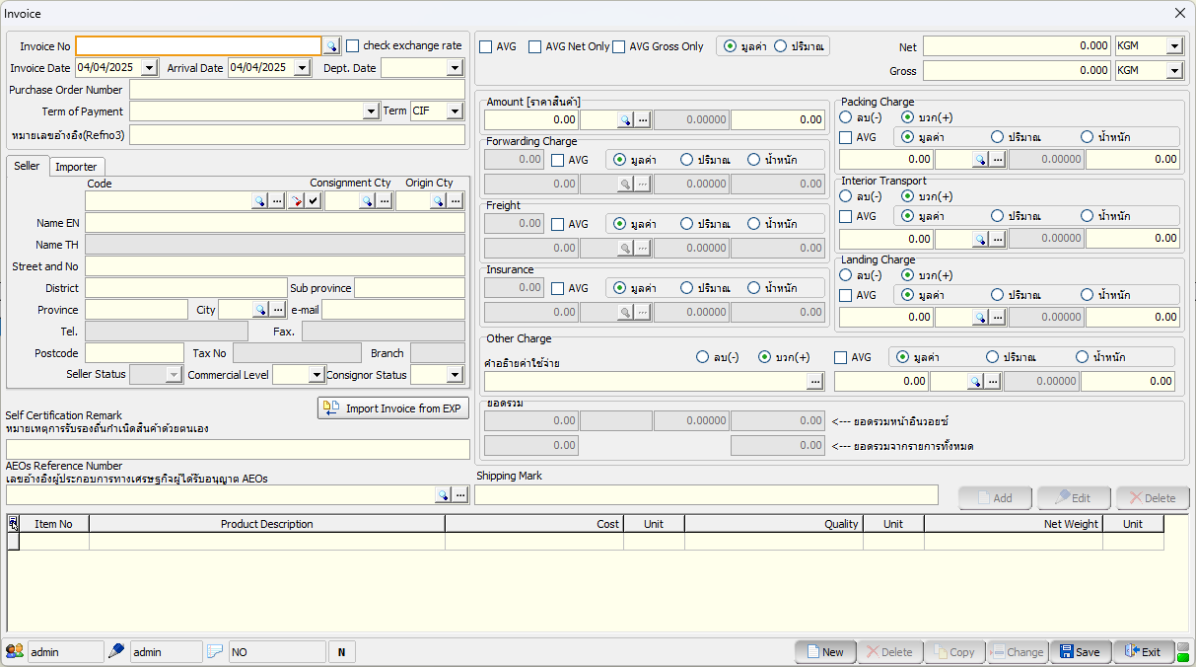The image size is (1196, 667).
Task: Click into the Purchase Order Number field
Action: [x=297, y=90]
